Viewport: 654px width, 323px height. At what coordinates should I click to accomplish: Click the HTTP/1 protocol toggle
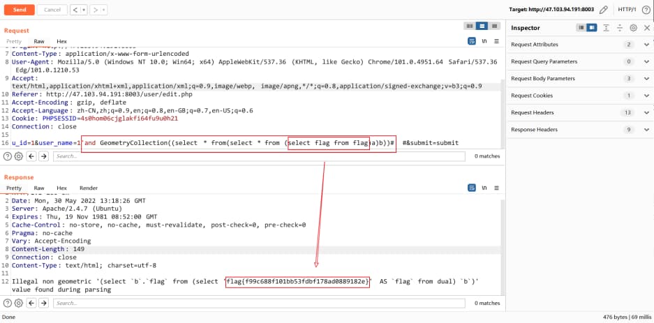627,10
